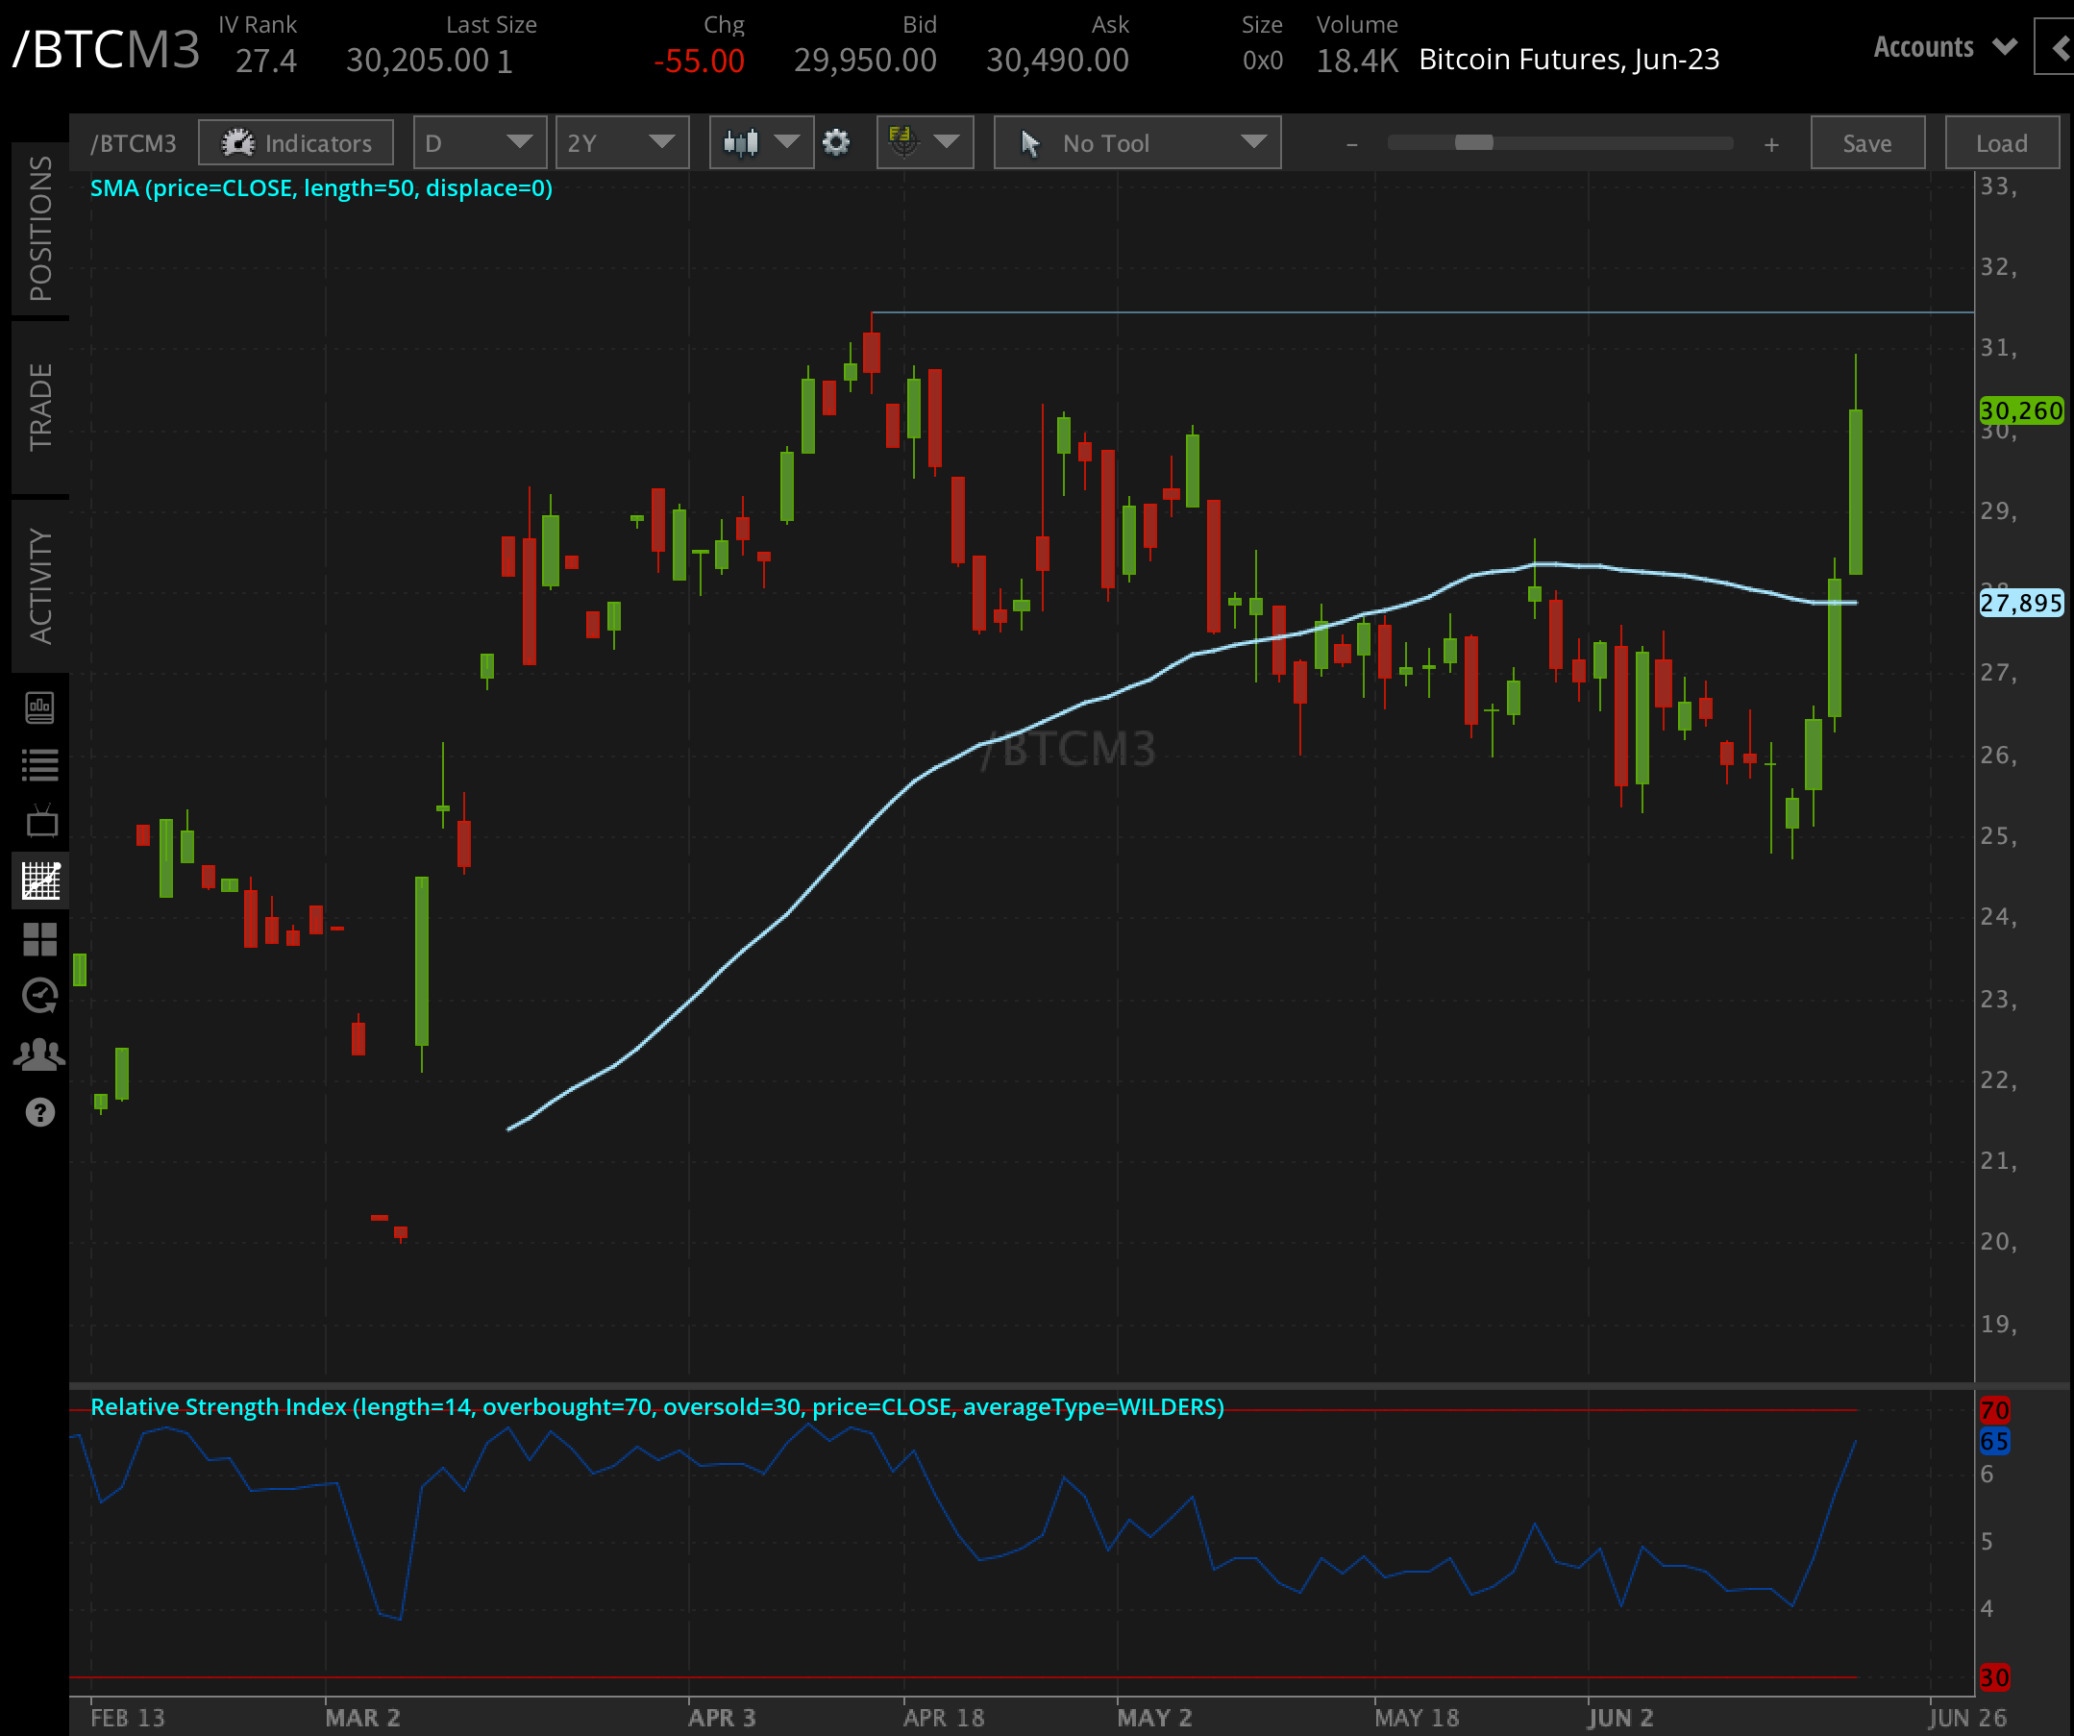Image resolution: width=2074 pixels, height=1736 pixels.
Task: Expand the 2Y range dropdown
Action: 621,143
